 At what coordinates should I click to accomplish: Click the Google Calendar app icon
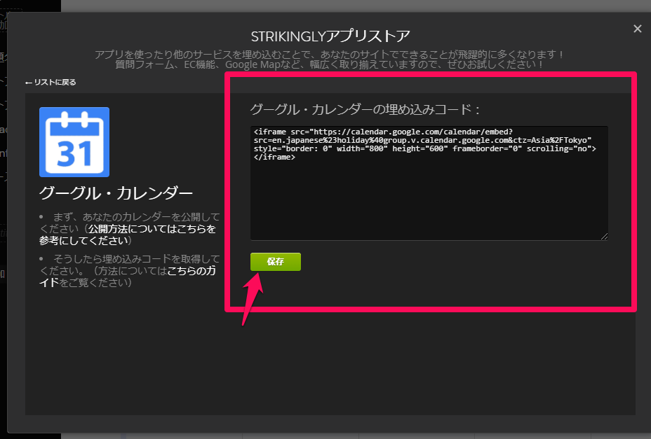pyautogui.click(x=74, y=142)
